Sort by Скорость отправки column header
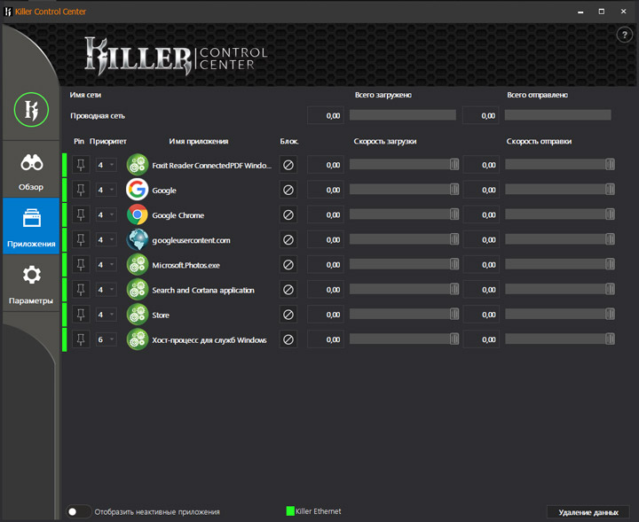639x522 pixels. [x=539, y=141]
